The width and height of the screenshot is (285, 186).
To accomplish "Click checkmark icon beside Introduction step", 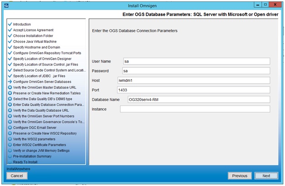I will pos(10,24).
